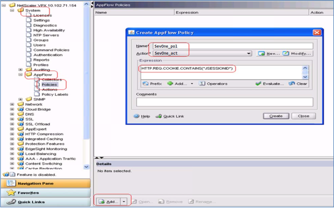Click the Close button in dialog
The width and height of the screenshot is (334, 208).
[x=303, y=116]
